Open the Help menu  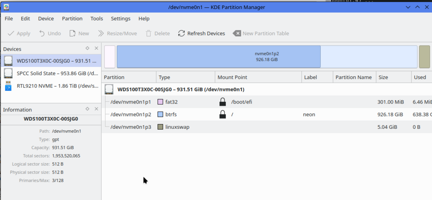(x=144, y=19)
